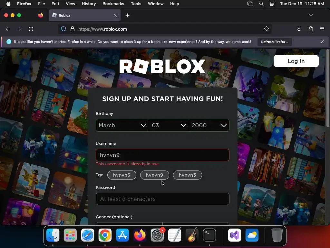Open the birthday day dropdown showing 03
This screenshot has height=248, width=330.
(169, 125)
